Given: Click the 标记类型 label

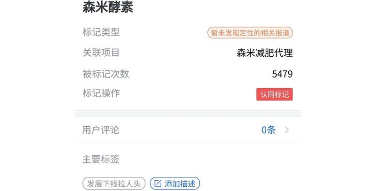Looking at the screenshot, I should [101, 32].
